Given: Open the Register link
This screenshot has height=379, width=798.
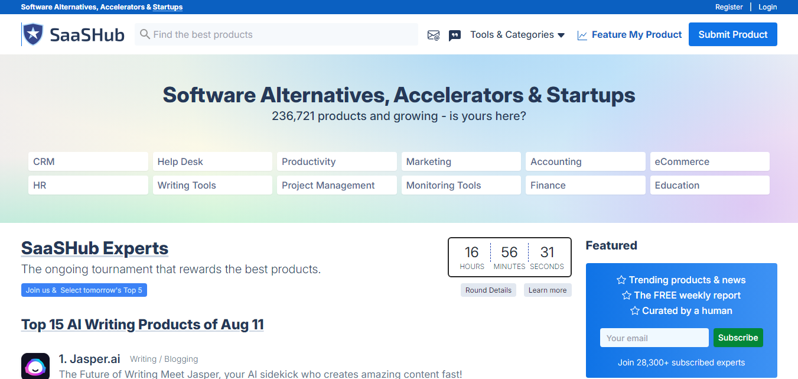Looking at the screenshot, I should (729, 7).
